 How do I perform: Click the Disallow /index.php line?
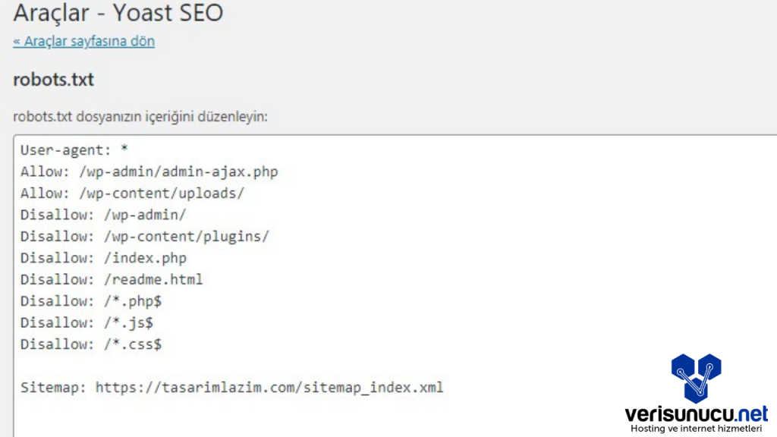103,258
